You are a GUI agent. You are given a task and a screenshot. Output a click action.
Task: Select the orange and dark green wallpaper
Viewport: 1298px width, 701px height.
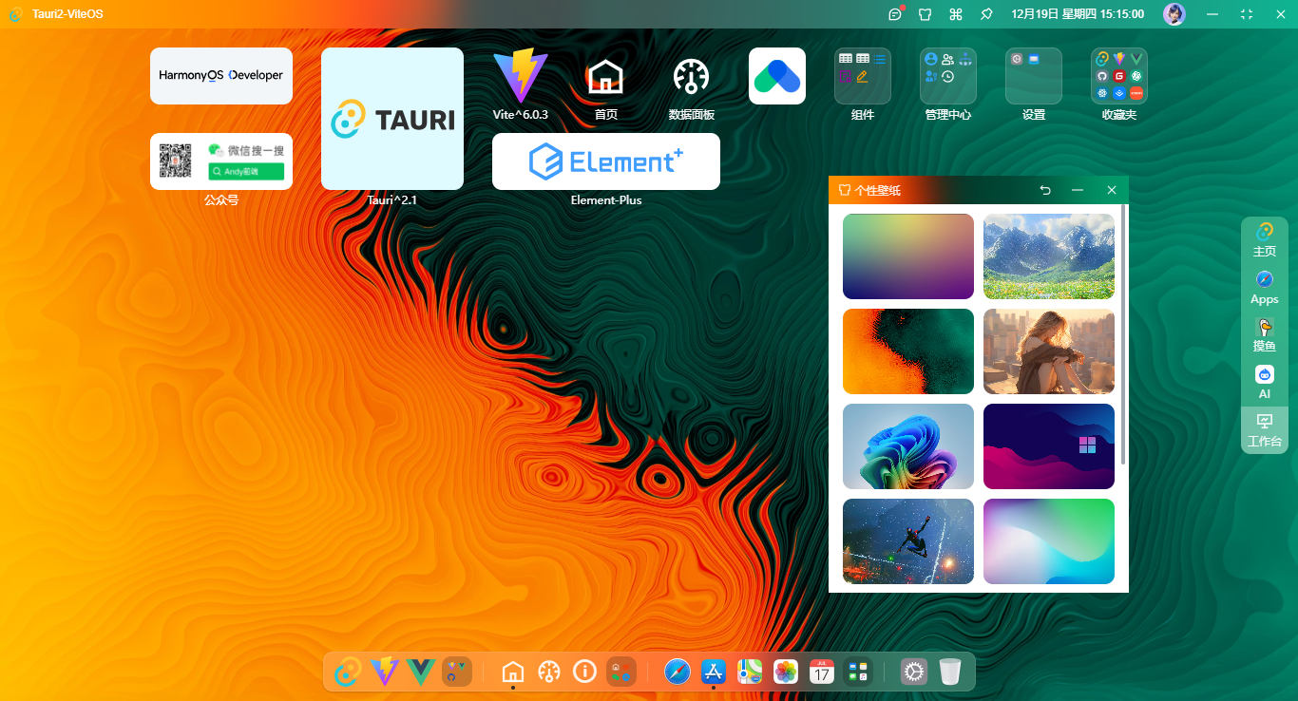pos(908,351)
